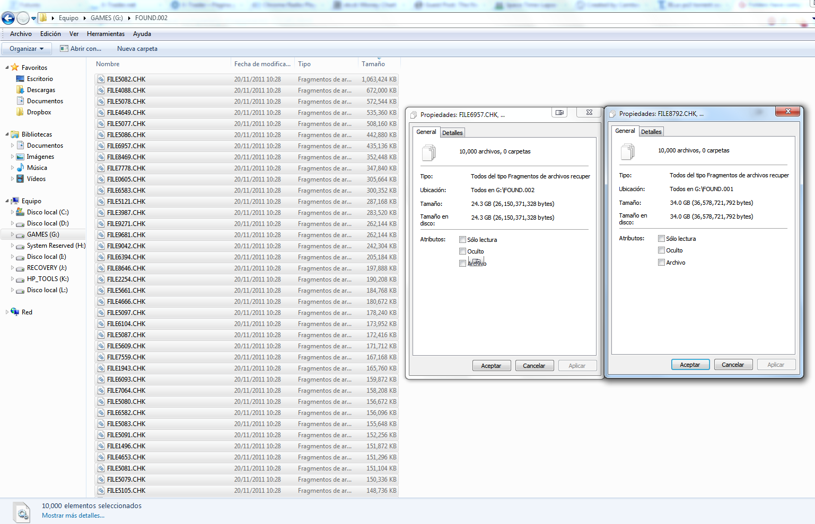Open RECOVERY (J:) drive
Viewport: 815px width, 524px height.
click(x=47, y=267)
